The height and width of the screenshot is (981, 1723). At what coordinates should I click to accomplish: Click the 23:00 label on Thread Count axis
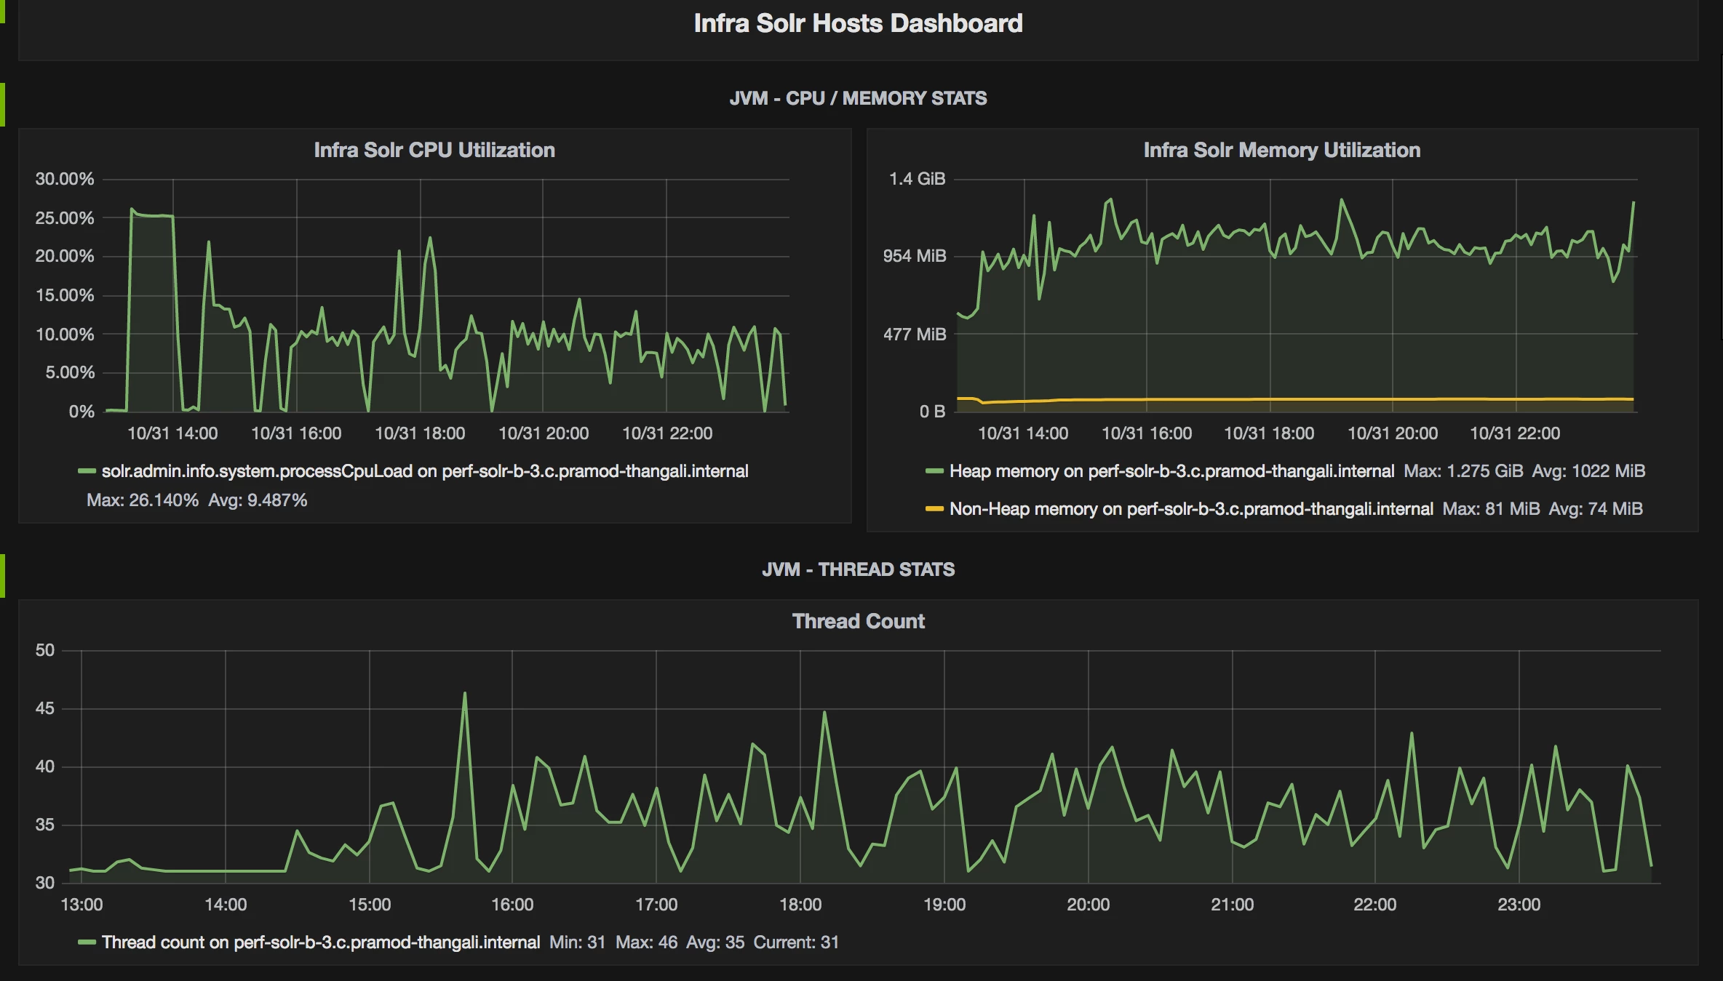[x=1519, y=905]
